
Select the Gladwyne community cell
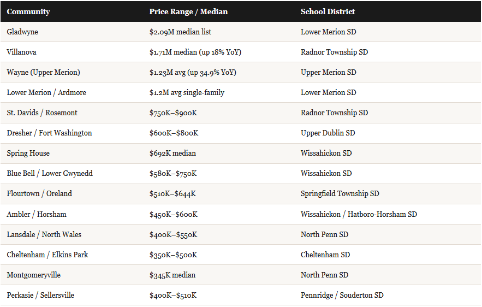click(22, 32)
